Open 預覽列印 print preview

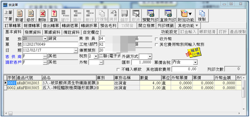coord(150,15)
